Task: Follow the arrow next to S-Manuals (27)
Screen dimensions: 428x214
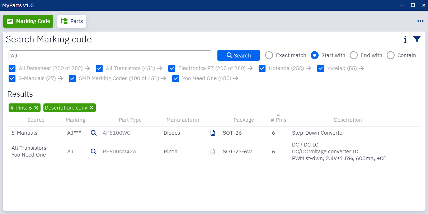Action: tap(60, 78)
